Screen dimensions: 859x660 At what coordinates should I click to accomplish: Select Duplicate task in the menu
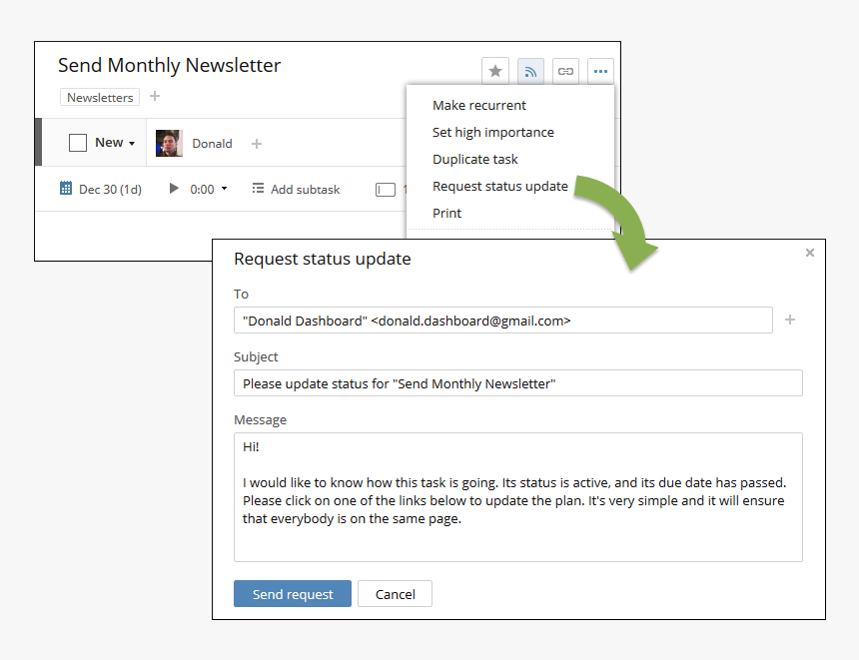[475, 159]
